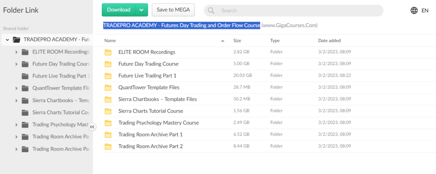Open the language globe icon
This screenshot has width=436, height=174.
414,11
